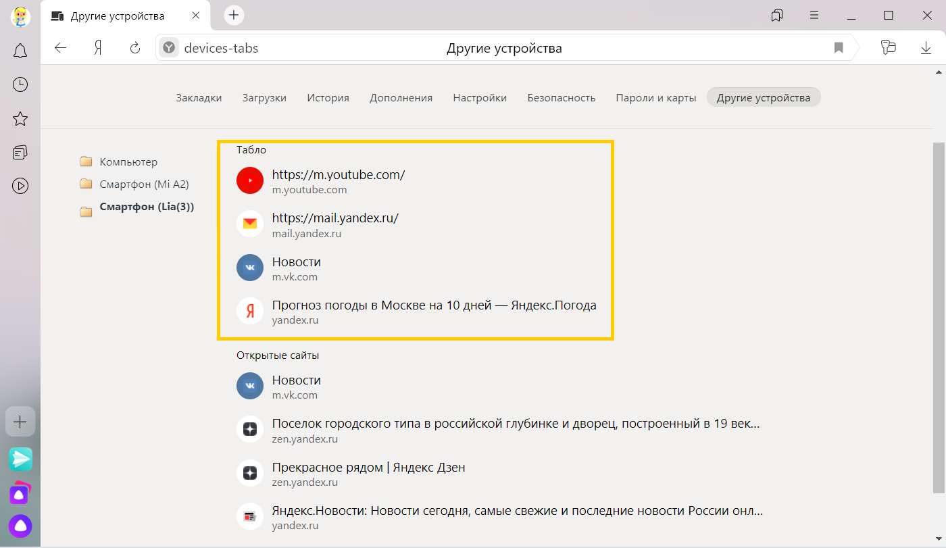Open Прогноз погоды в Москве link

coord(434,305)
